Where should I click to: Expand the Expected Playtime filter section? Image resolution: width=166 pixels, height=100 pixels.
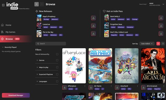37,74
